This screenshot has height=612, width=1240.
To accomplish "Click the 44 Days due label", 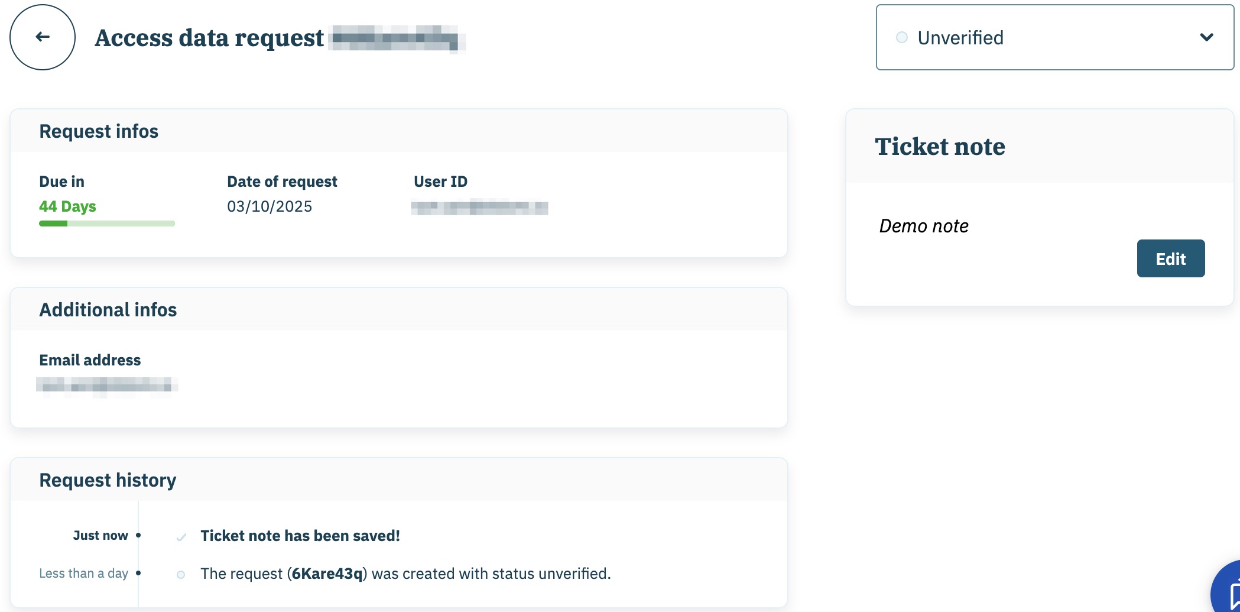I will point(67,206).
